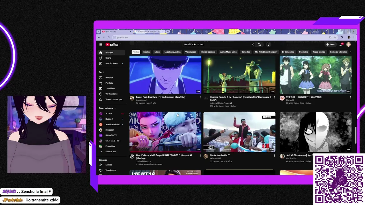Open more options for HUNTR/X mashup video

click(200, 156)
